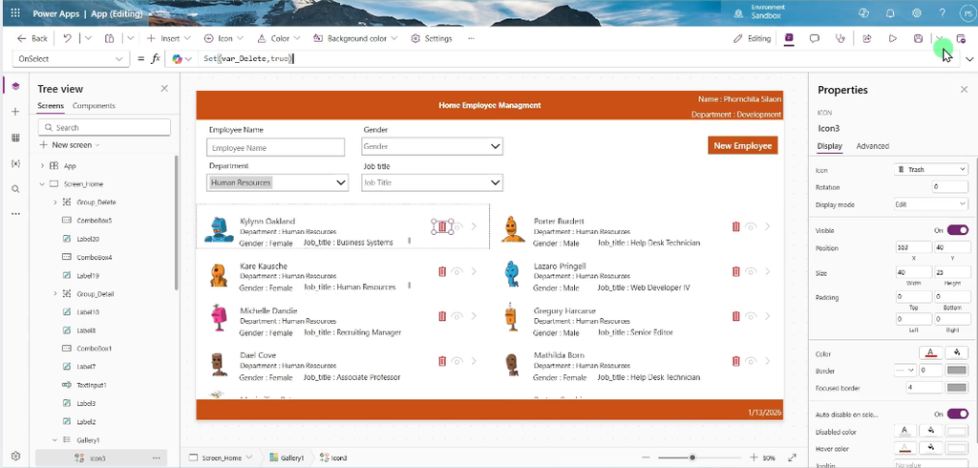978x468 pixels.
Task: Open the Insert plus icon in sidebar
Action: [15, 112]
